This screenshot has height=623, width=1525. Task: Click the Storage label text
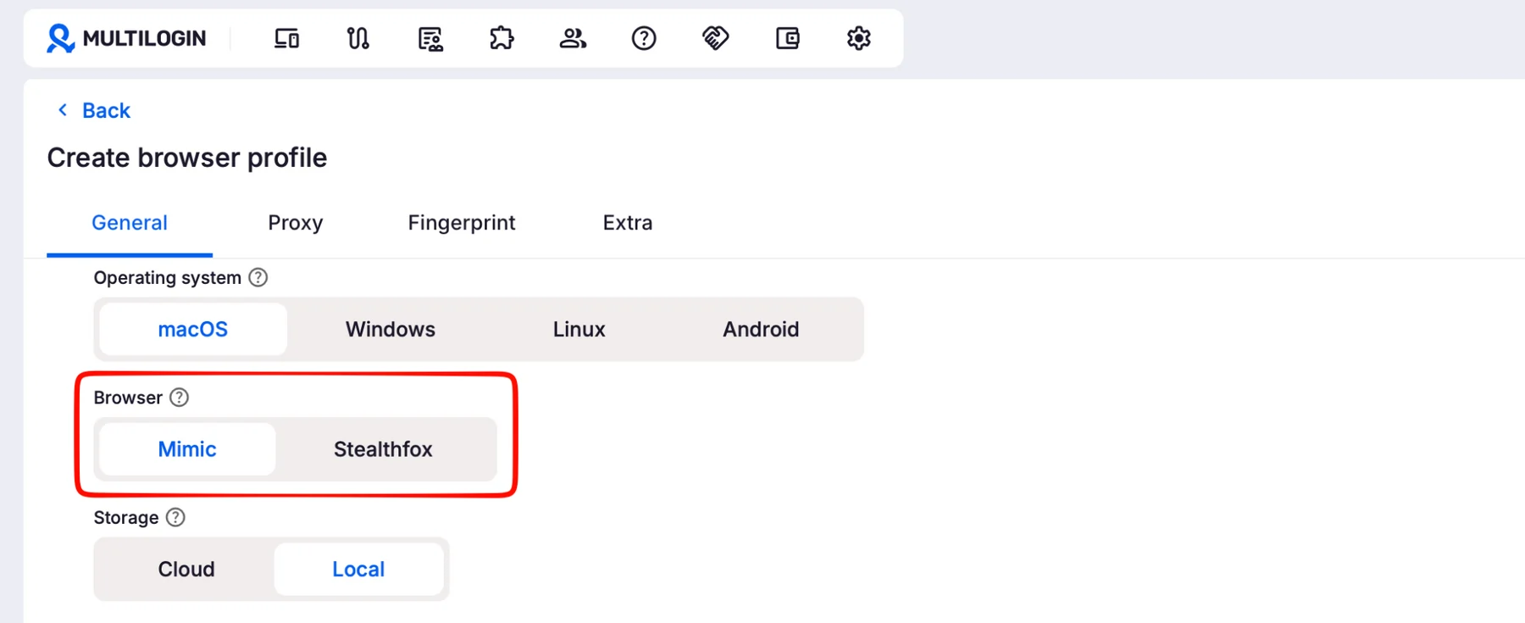126,517
